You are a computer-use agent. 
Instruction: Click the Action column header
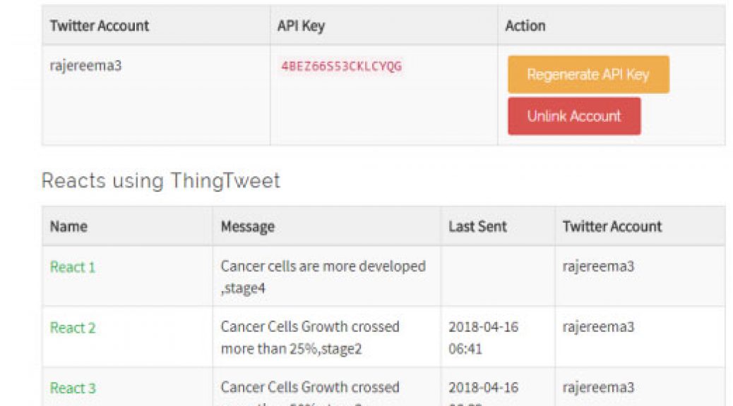pos(525,25)
